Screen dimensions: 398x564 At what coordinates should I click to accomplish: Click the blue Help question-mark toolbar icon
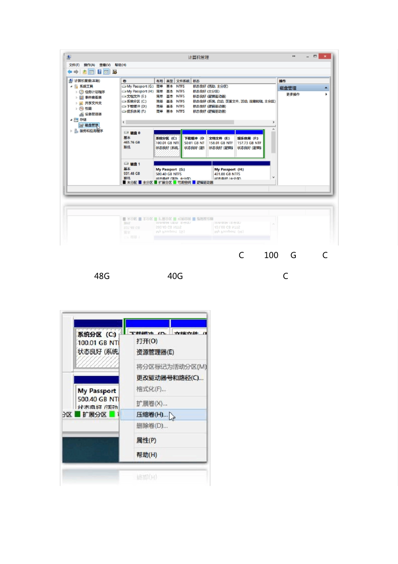(x=99, y=72)
